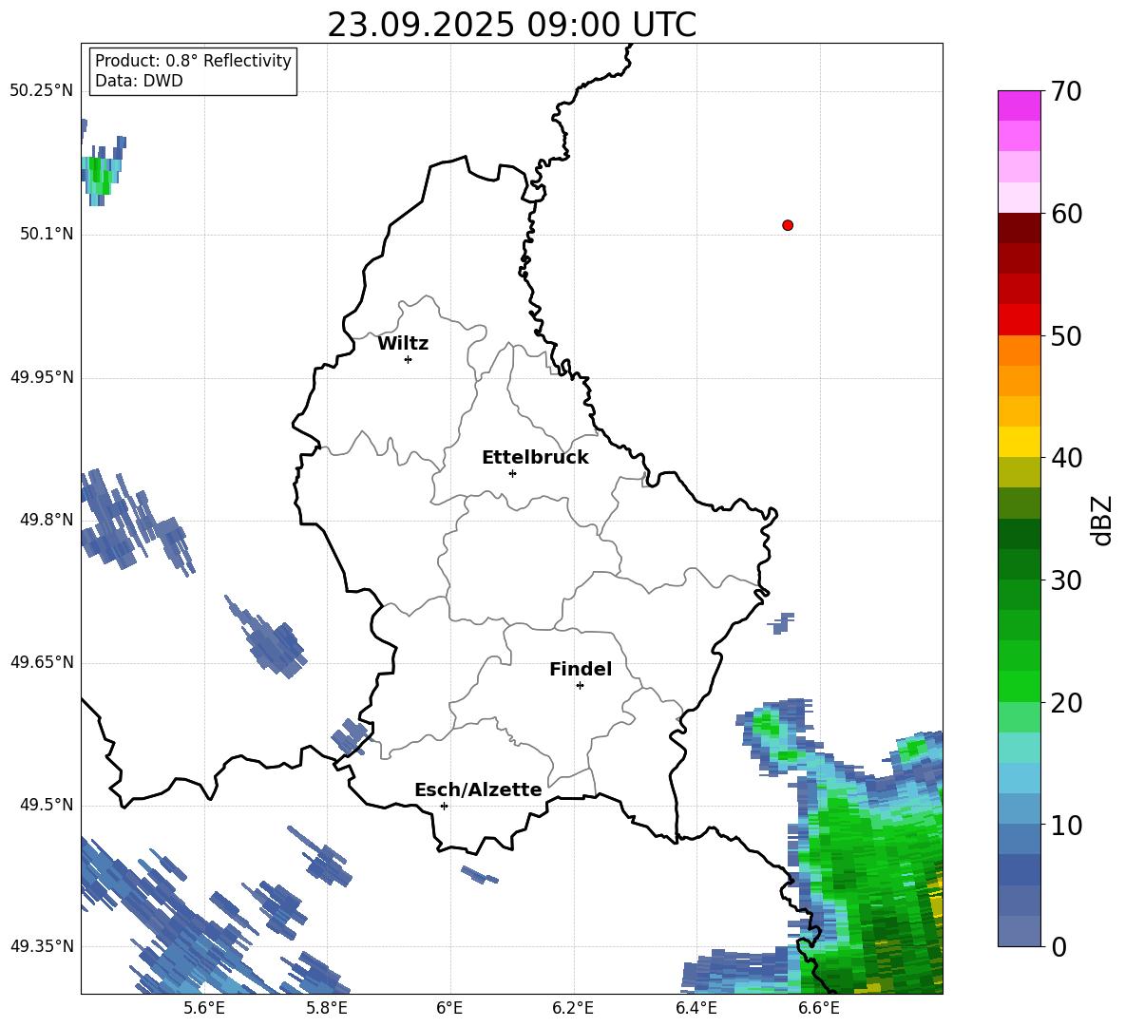Viewport: 1125px width, 1027px height.
Task: Click the red station dot marker
Action: pyautogui.click(x=788, y=225)
